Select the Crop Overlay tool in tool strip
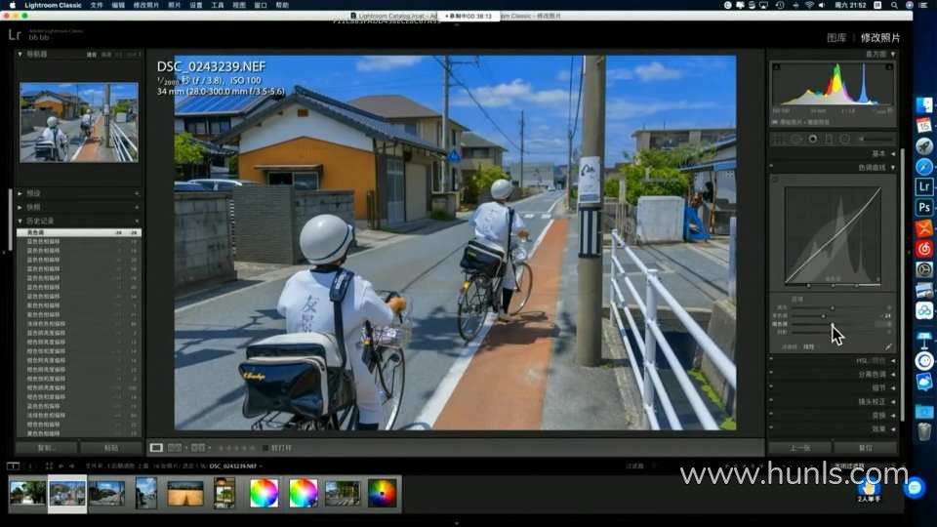The width and height of the screenshot is (937, 527). [778, 140]
